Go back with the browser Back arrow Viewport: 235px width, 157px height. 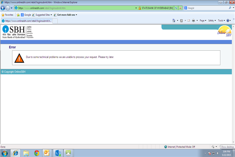coord(3,8)
